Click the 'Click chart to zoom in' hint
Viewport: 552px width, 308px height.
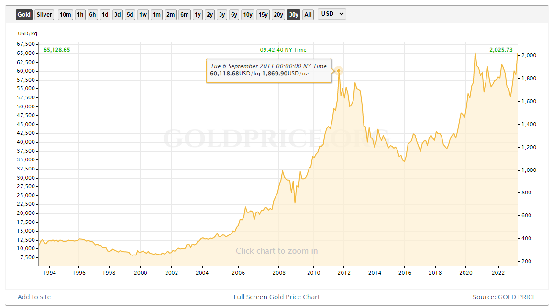pos(276,251)
